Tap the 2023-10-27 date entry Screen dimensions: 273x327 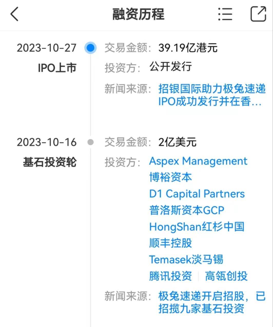(47, 48)
